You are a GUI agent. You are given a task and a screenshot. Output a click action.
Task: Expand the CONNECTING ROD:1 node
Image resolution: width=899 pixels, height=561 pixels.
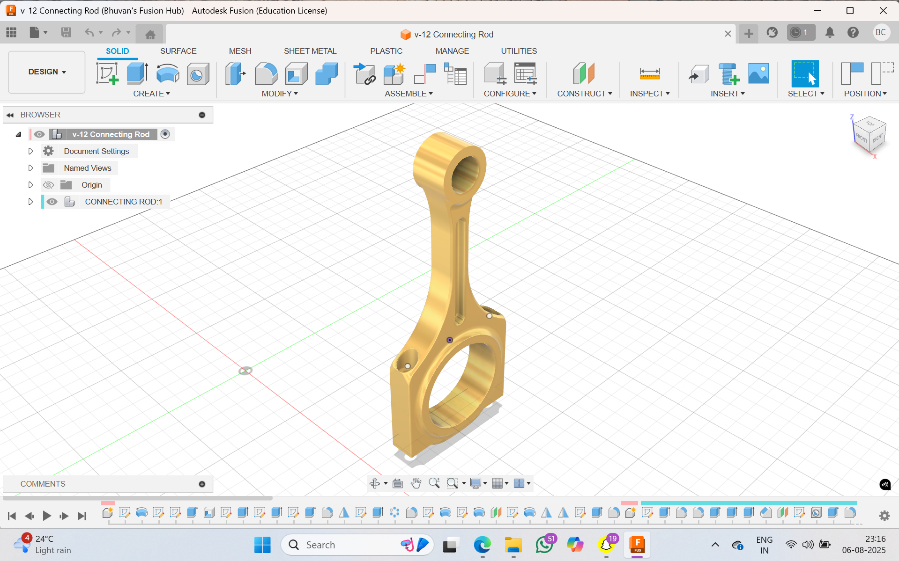tap(30, 202)
